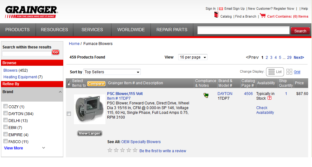Click the fifth review star
Screen dimensions: 312x167
tap(135, 150)
